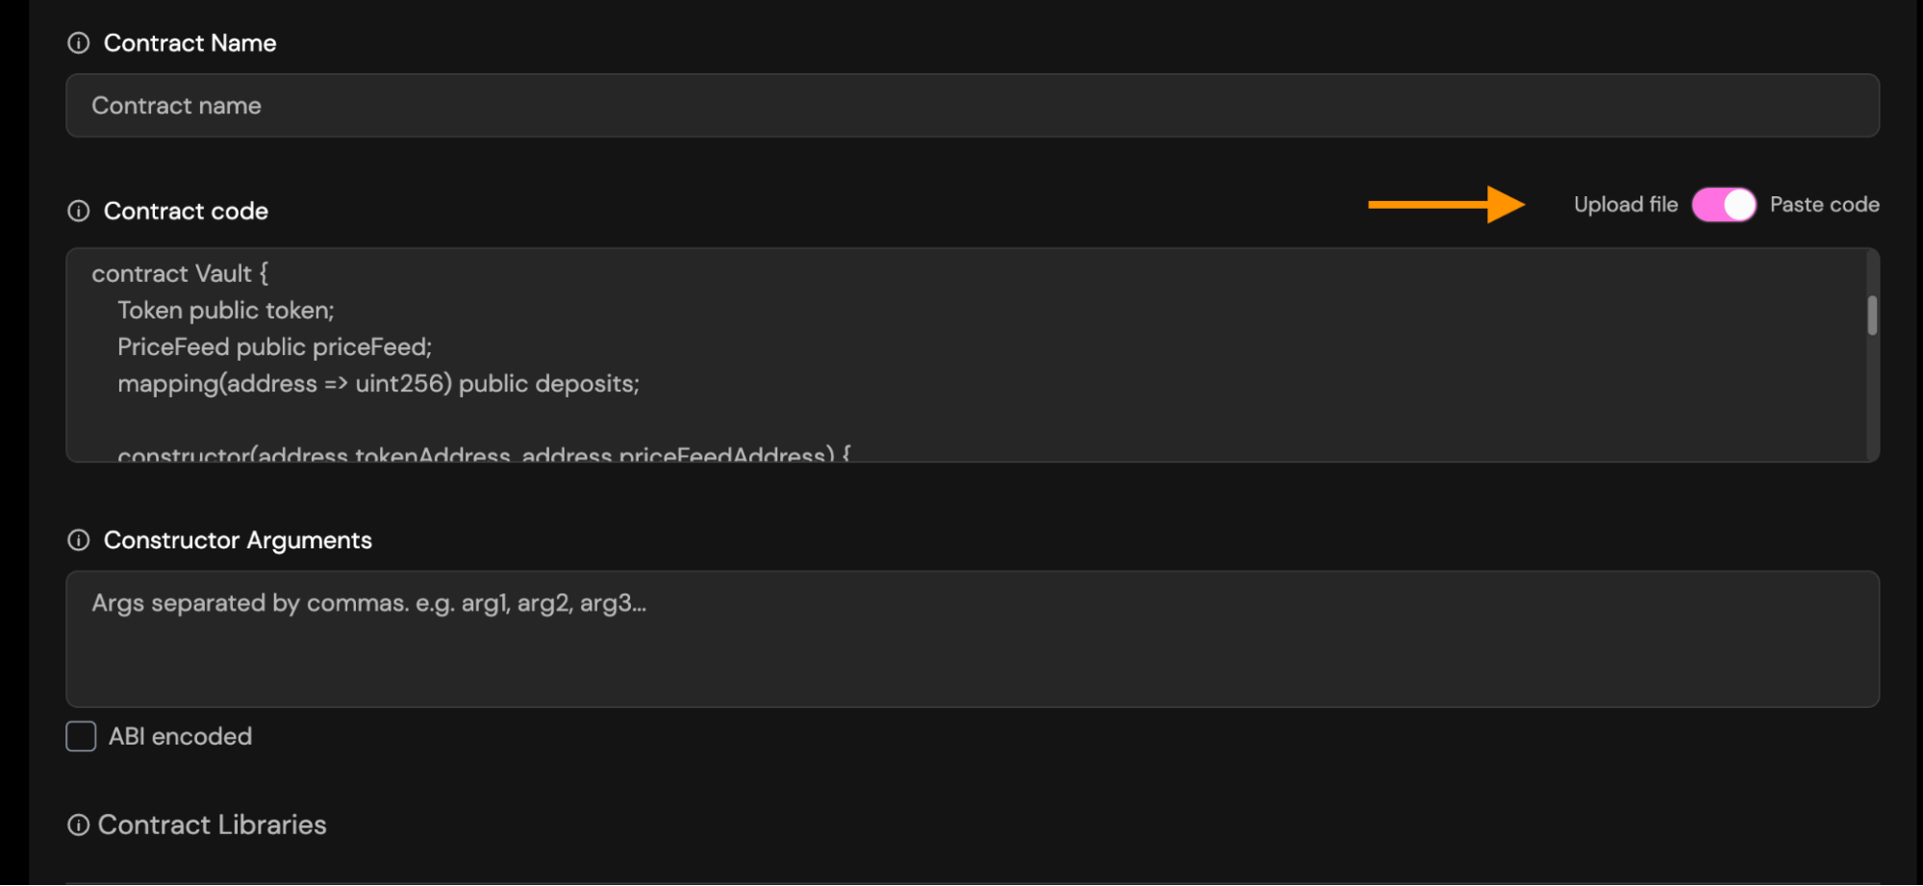Click the info icon beside Contract Name
1923x886 pixels.
(79, 43)
